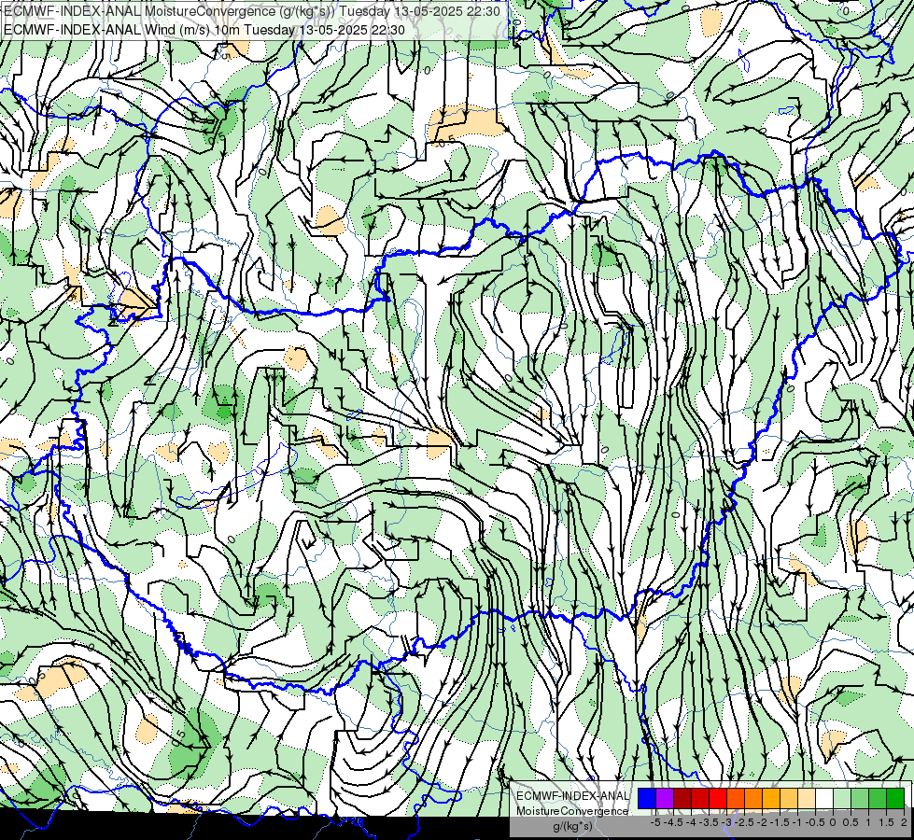The height and width of the screenshot is (840, 914).
Task: Pick the dark red swatch from -4.5 to -4
Action: [682, 799]
